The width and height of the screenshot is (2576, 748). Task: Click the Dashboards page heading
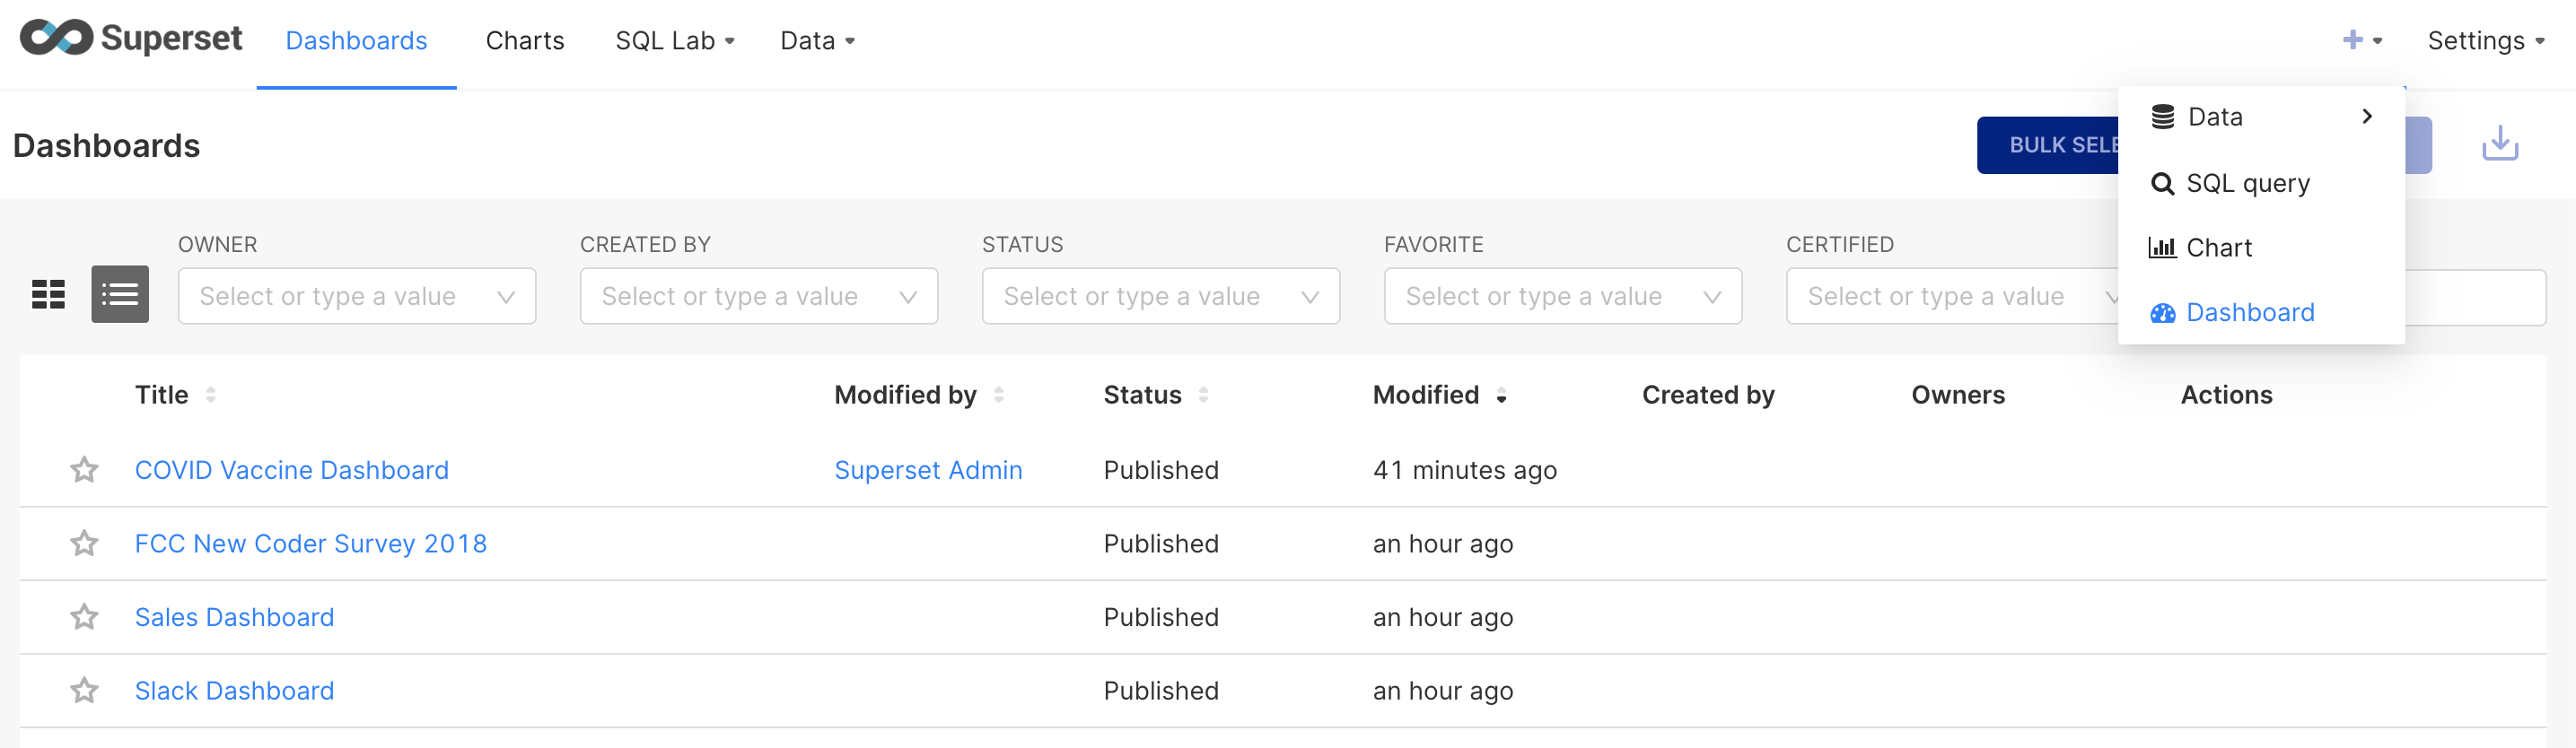click(107, 146)
